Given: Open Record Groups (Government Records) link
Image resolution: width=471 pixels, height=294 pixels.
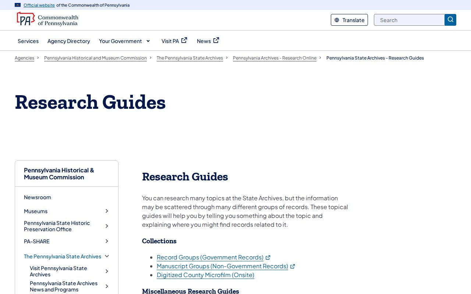Looking at the screenshot, I should click(x=210, y=257).
